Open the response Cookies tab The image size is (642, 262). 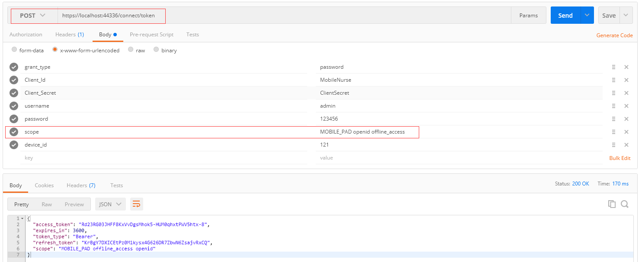pos(44,185)
